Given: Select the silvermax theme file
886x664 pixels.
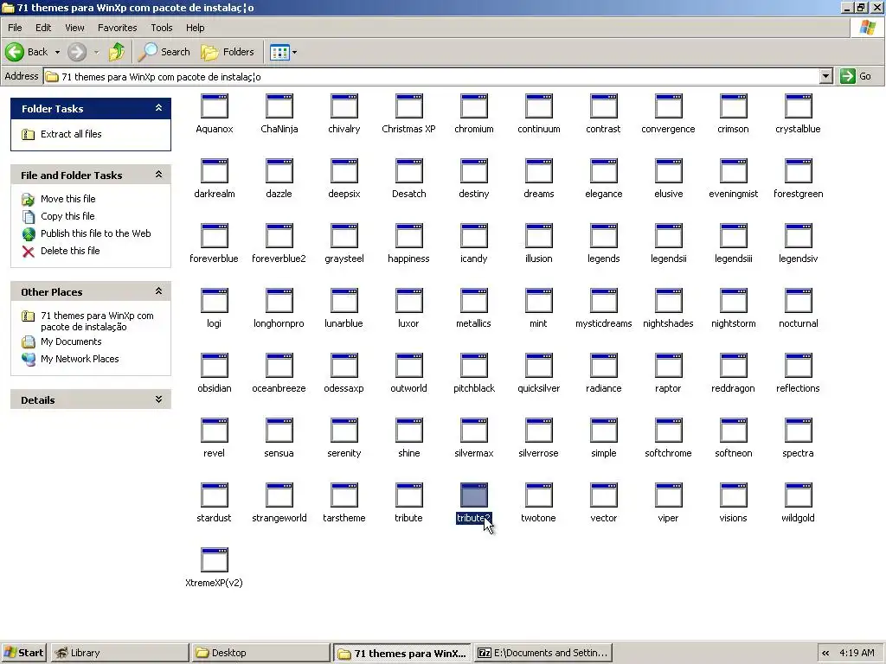Looking at the screenshot, I should coord(473,438).
